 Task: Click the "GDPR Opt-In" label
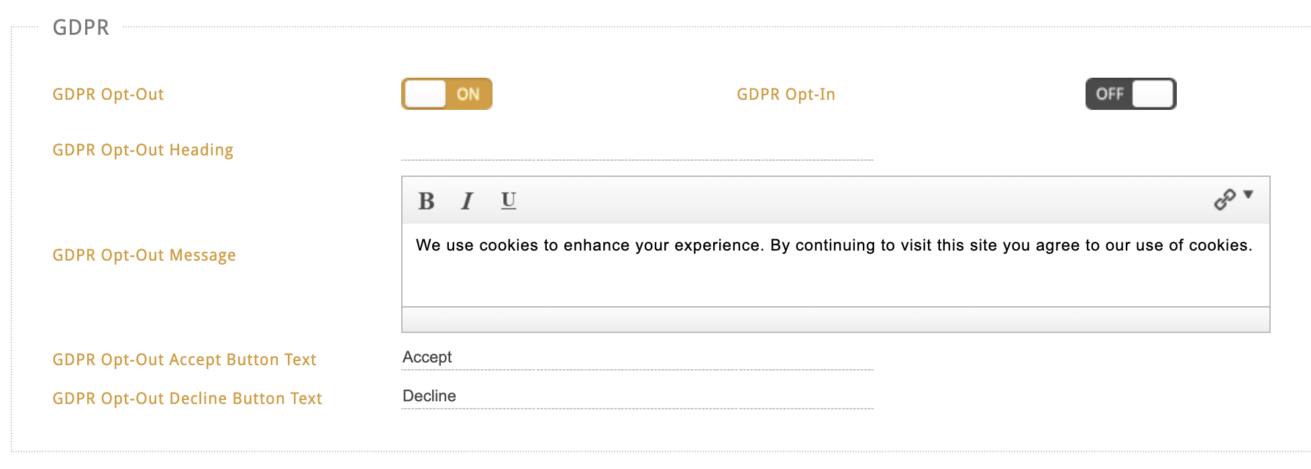(x=786, y=94)
